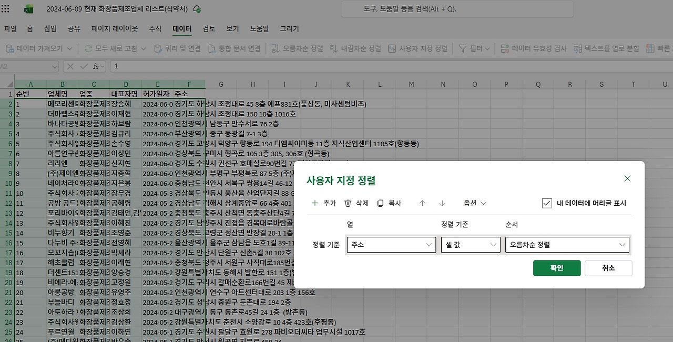Cancel the dialog with 취소 button
673x342 pixels.
pos(608,268)
